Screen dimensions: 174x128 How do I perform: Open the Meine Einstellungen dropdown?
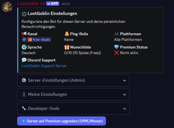(73, 94)
